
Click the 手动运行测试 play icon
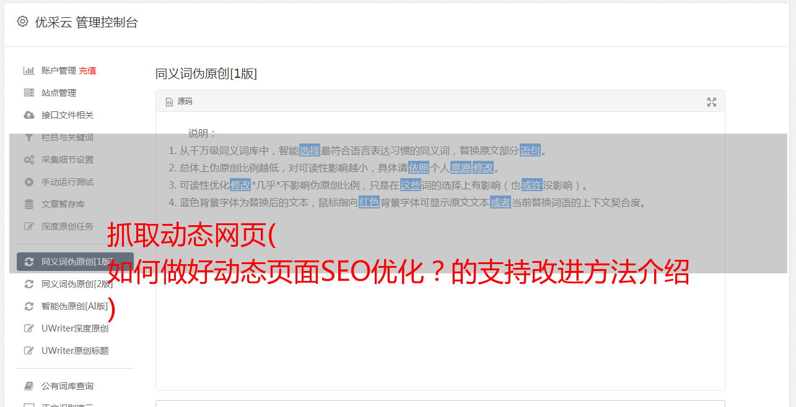tap(28, 182)
